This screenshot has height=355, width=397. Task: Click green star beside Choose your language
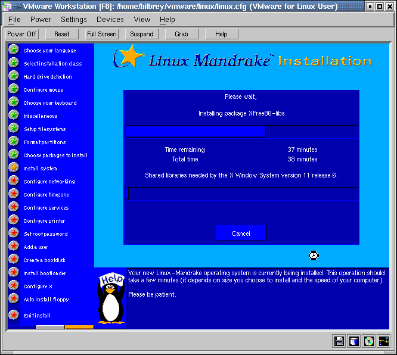pos(13,50)
